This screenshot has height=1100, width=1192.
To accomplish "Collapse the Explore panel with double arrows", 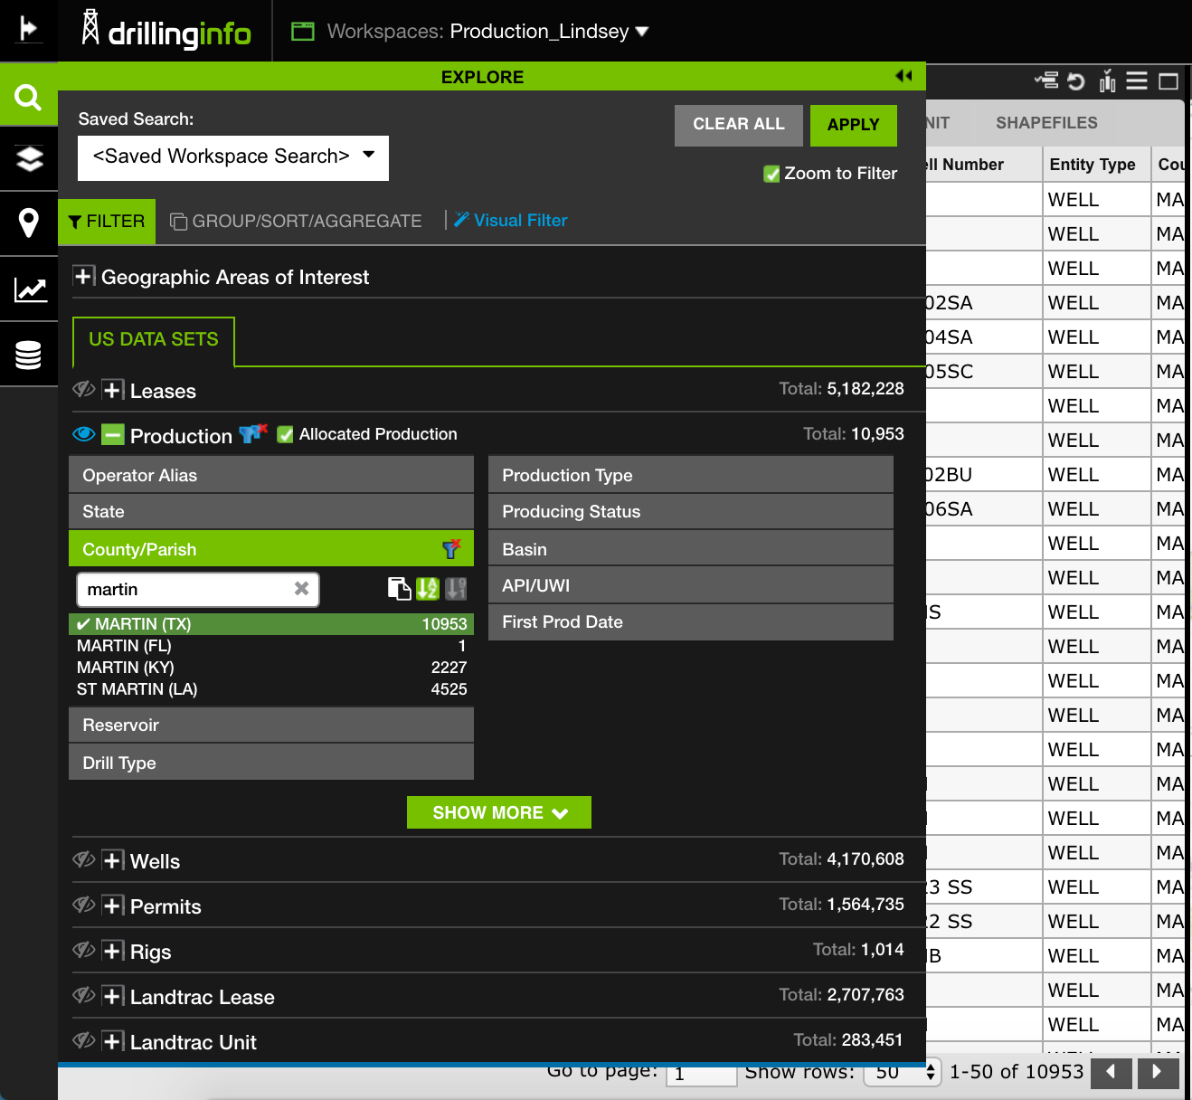I will pyautogui.click(x=903, y=76).
